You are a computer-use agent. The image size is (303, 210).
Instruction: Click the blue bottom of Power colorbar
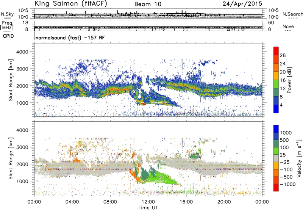(x=276, y=109)
